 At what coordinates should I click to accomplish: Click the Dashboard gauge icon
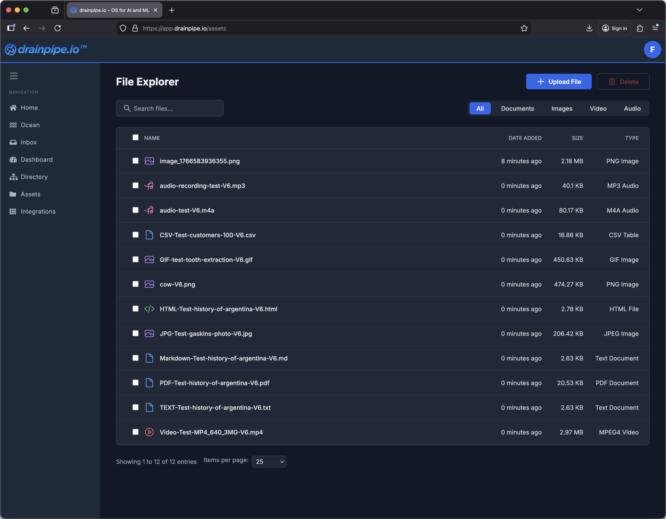tap(13, 160)
